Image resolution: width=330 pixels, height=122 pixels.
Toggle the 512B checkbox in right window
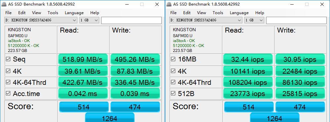point(173,93)
